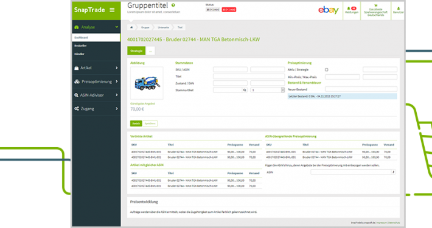Click the Zustand input field
This screenshot has width=432, height=228.
[x=230, y=83]
